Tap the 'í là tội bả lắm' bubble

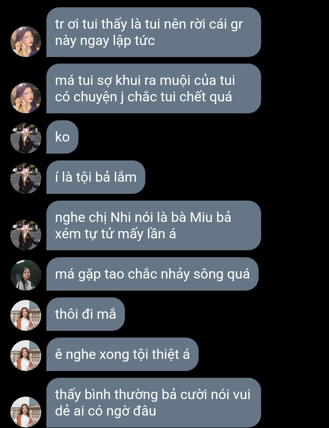[96, 177]
